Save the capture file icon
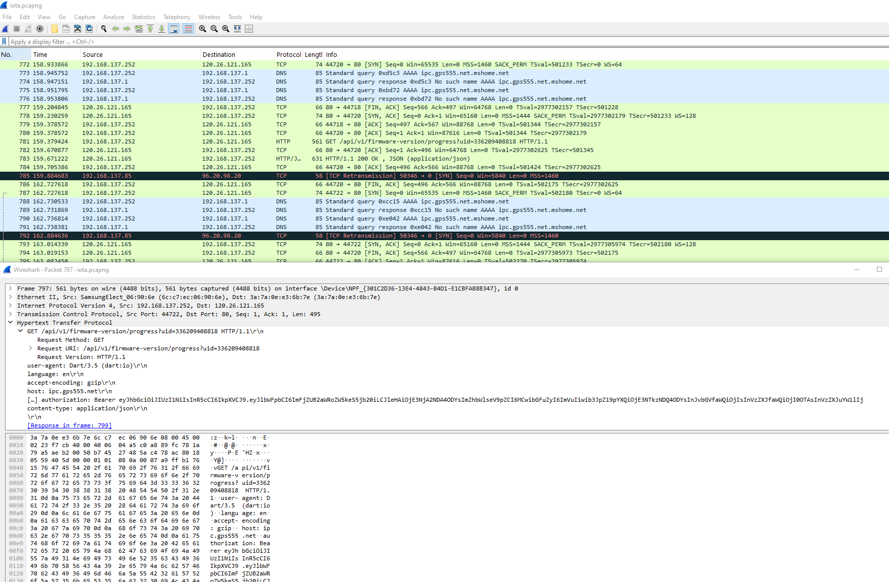 (66, 29)
